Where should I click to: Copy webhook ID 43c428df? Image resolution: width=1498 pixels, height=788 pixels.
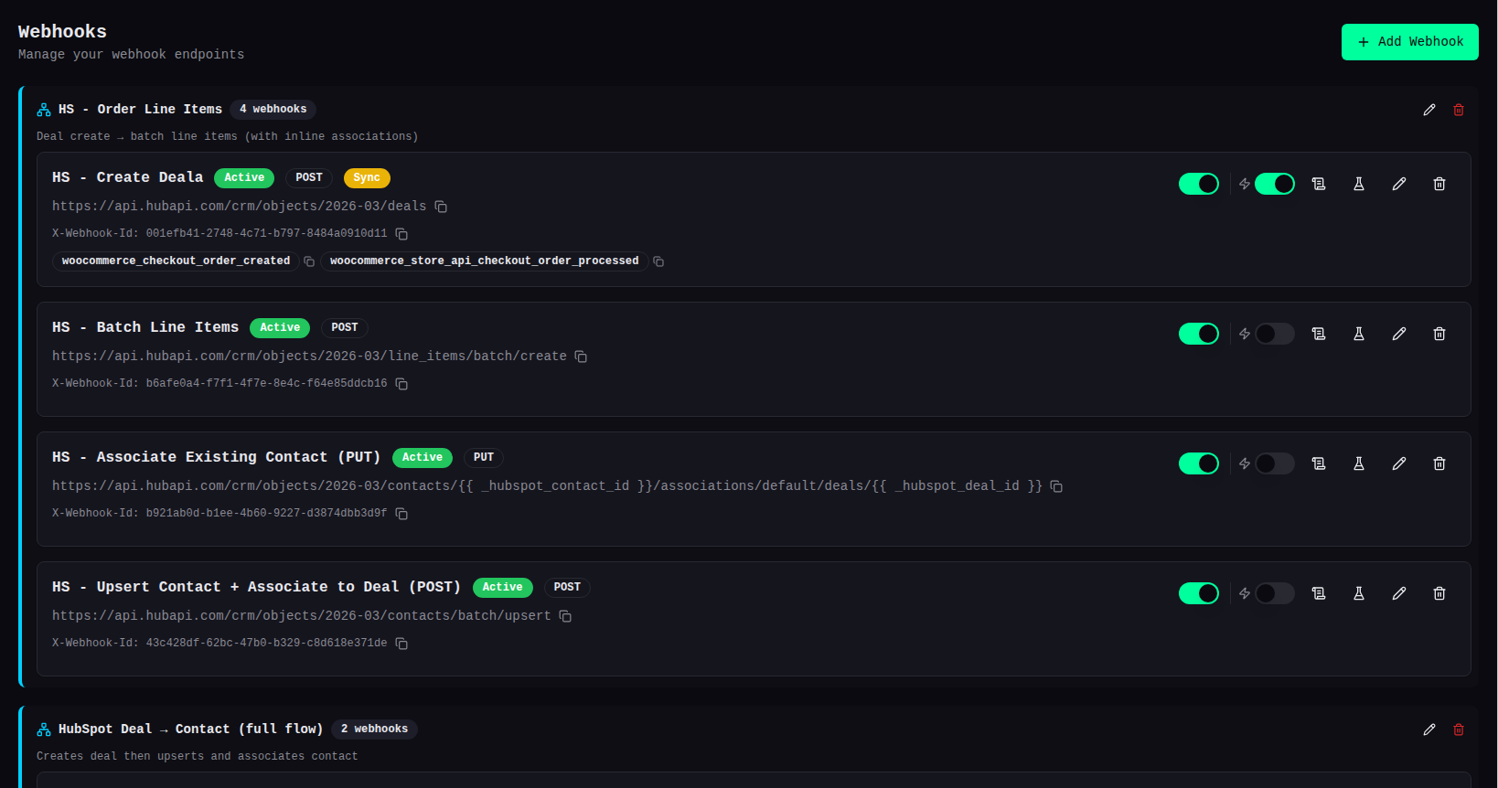point(401,644)
